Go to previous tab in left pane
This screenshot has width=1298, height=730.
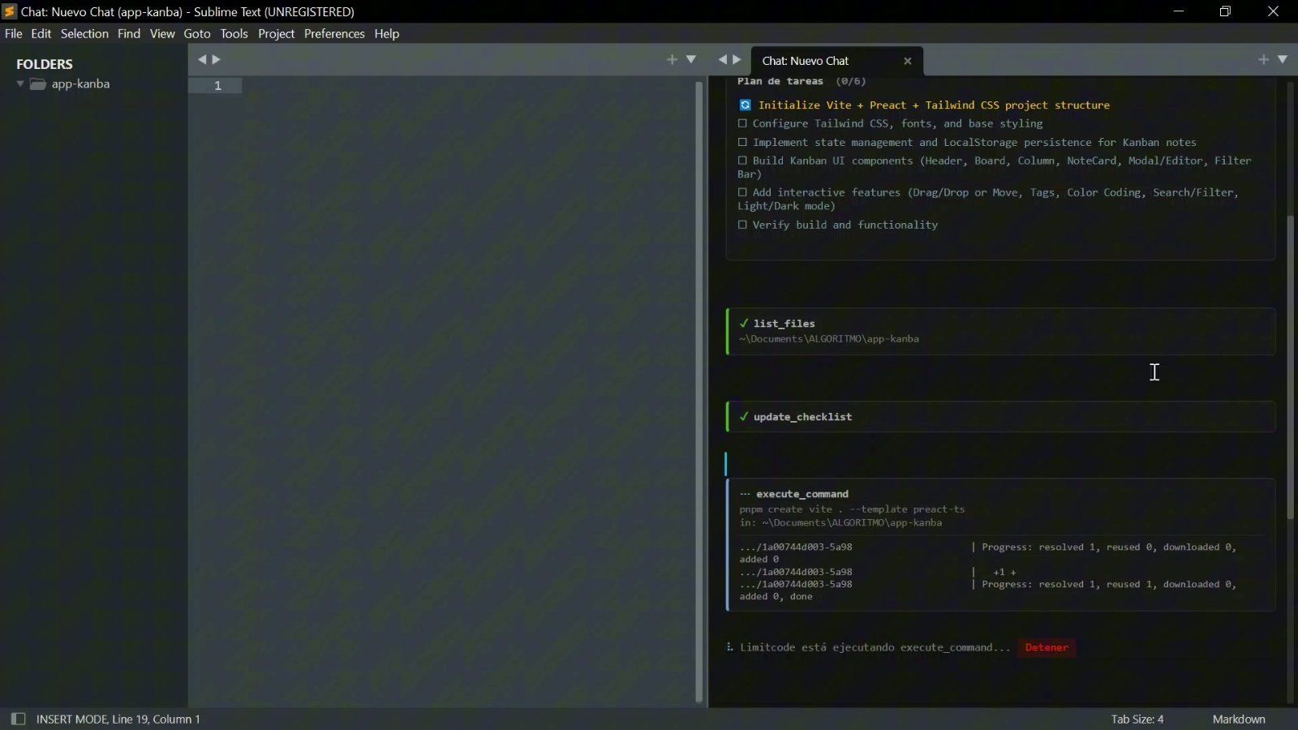pyautogui.click(x=202, y=59)
